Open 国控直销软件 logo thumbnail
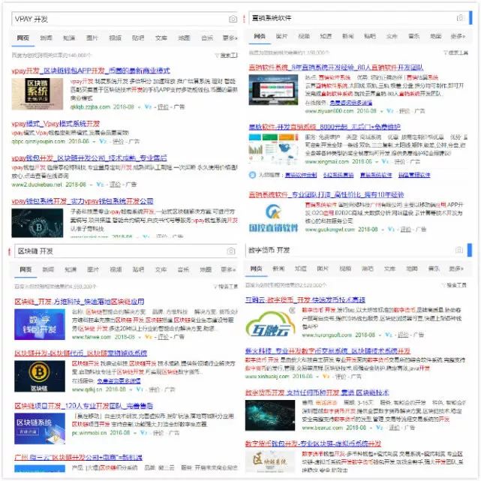The width and height of the screenshot is (481, 481). 273,218
